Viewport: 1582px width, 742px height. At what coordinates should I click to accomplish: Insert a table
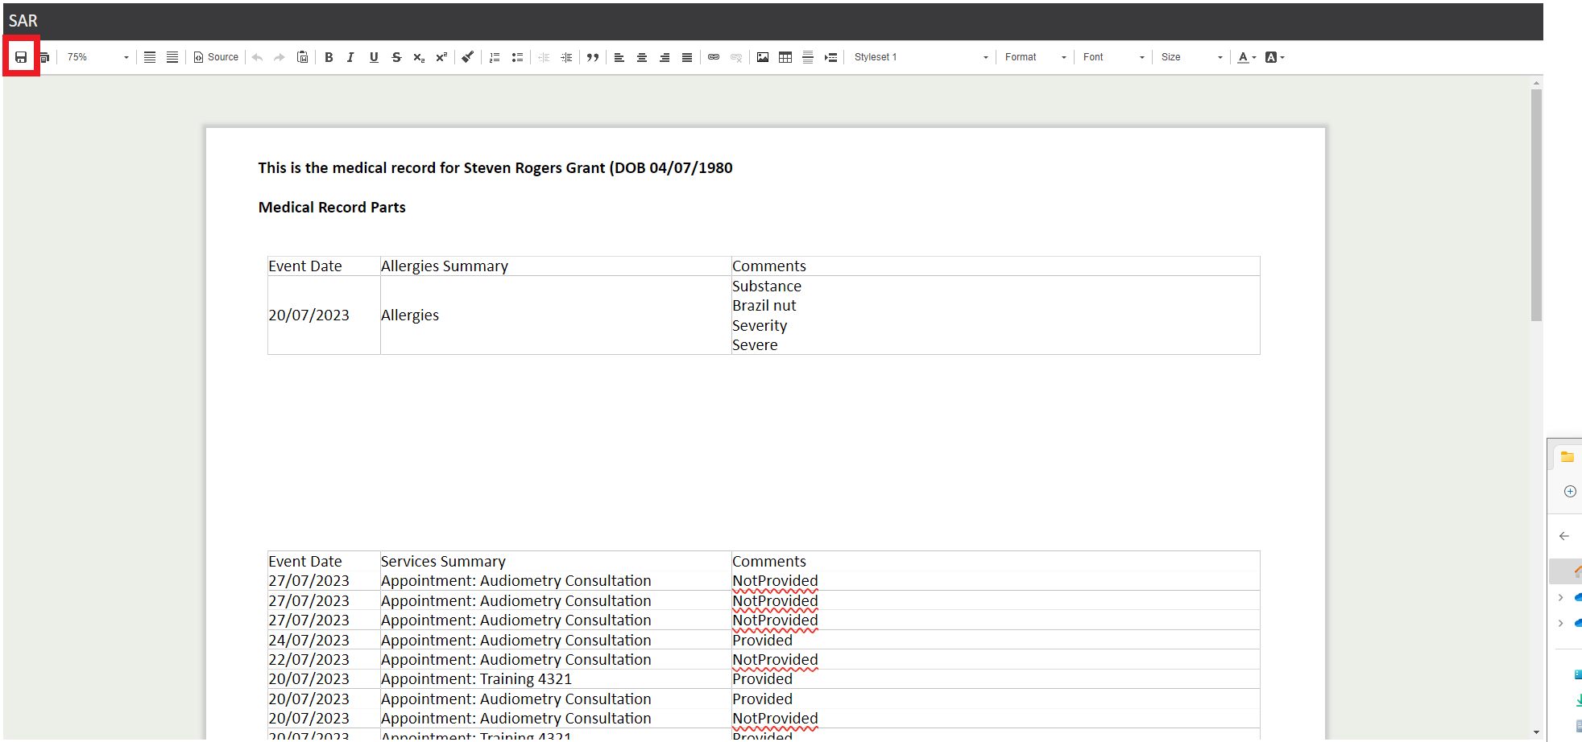pos(785,56)
